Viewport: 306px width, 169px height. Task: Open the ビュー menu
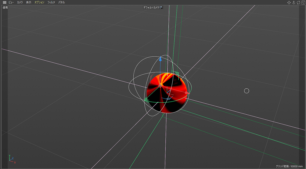[x=11, y=2]
